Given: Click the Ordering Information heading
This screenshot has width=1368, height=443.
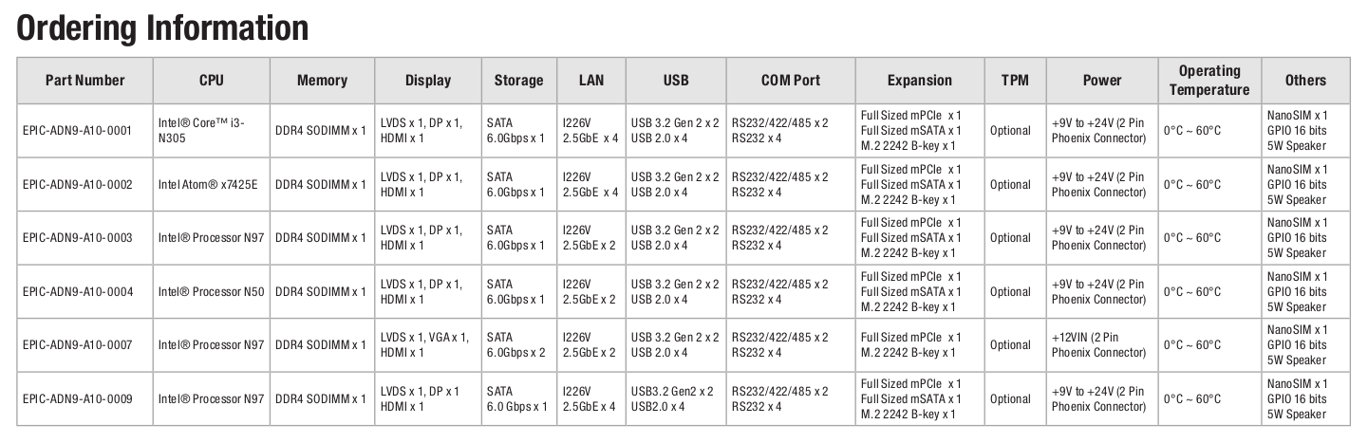Looking at the screenshot, I should (x=163, y=28).
